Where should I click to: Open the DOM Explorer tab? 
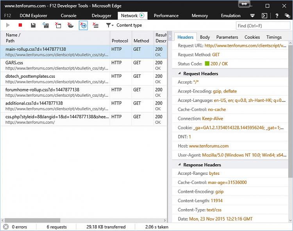tap(33, 16)
